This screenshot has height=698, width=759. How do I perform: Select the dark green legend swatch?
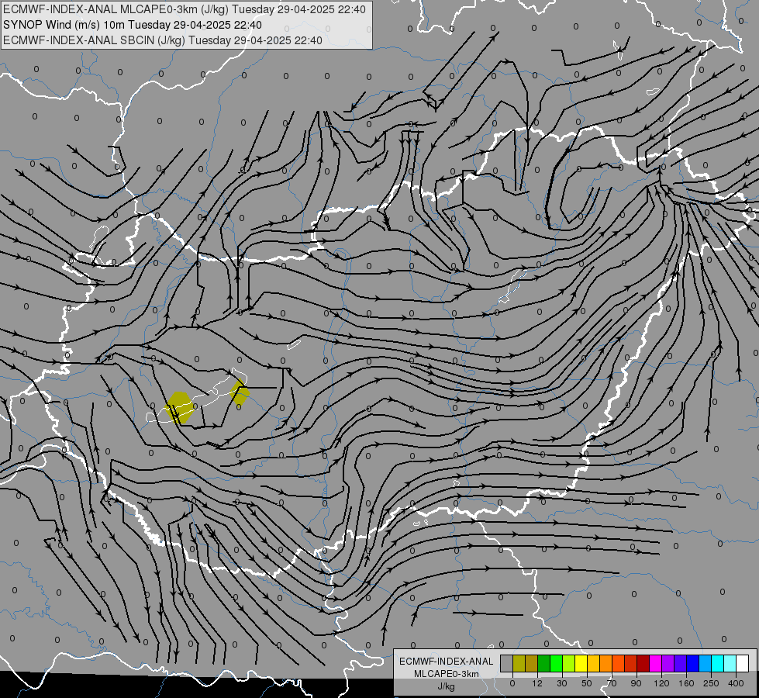(x=544, y=663)
